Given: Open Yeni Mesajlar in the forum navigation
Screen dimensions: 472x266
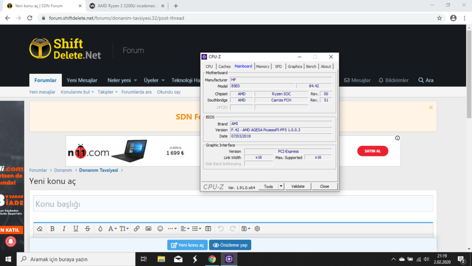Looking at the screenshot, I should (x=82, y=80).
